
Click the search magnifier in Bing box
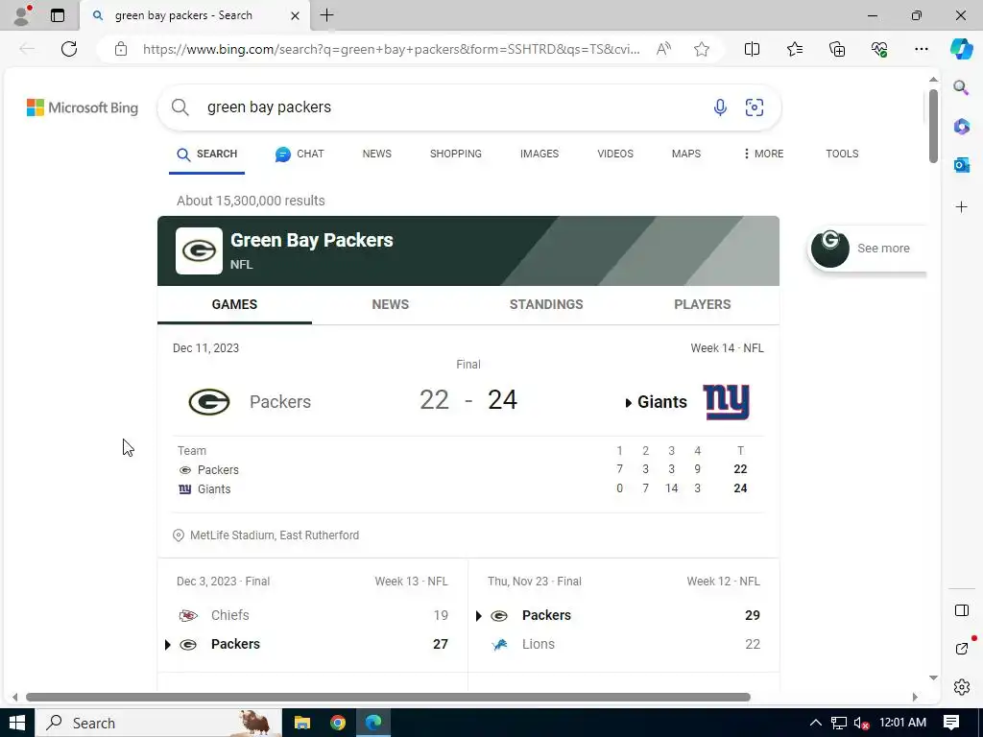click(x=180, y=107)
